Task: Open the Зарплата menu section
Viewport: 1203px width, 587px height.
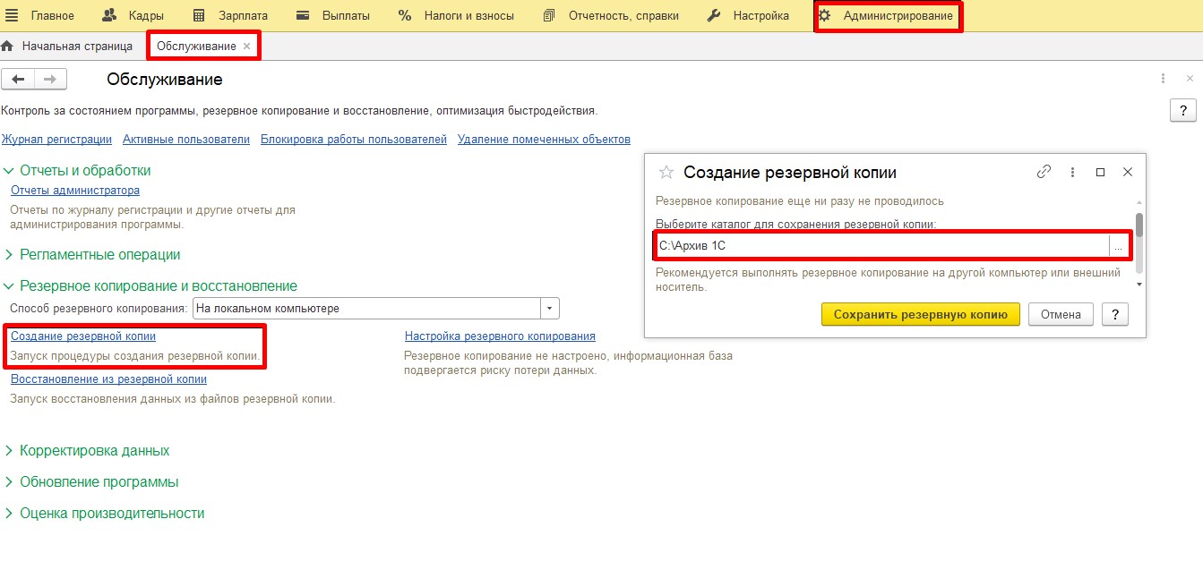Action: click(230, 15)
